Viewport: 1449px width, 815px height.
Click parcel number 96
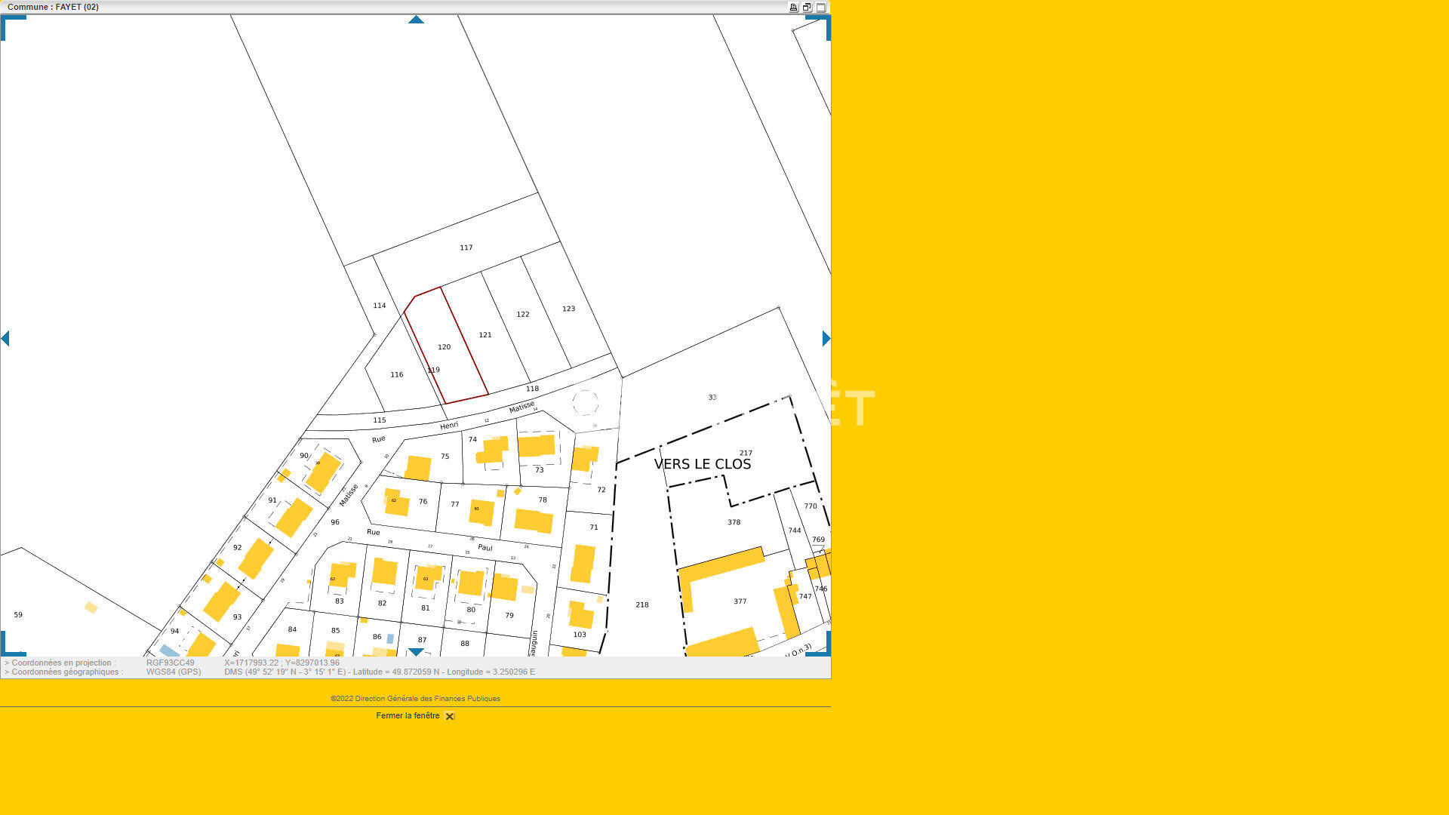[335, 522]
